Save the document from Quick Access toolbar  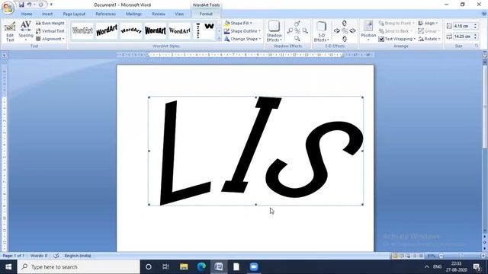pos(21,5)
